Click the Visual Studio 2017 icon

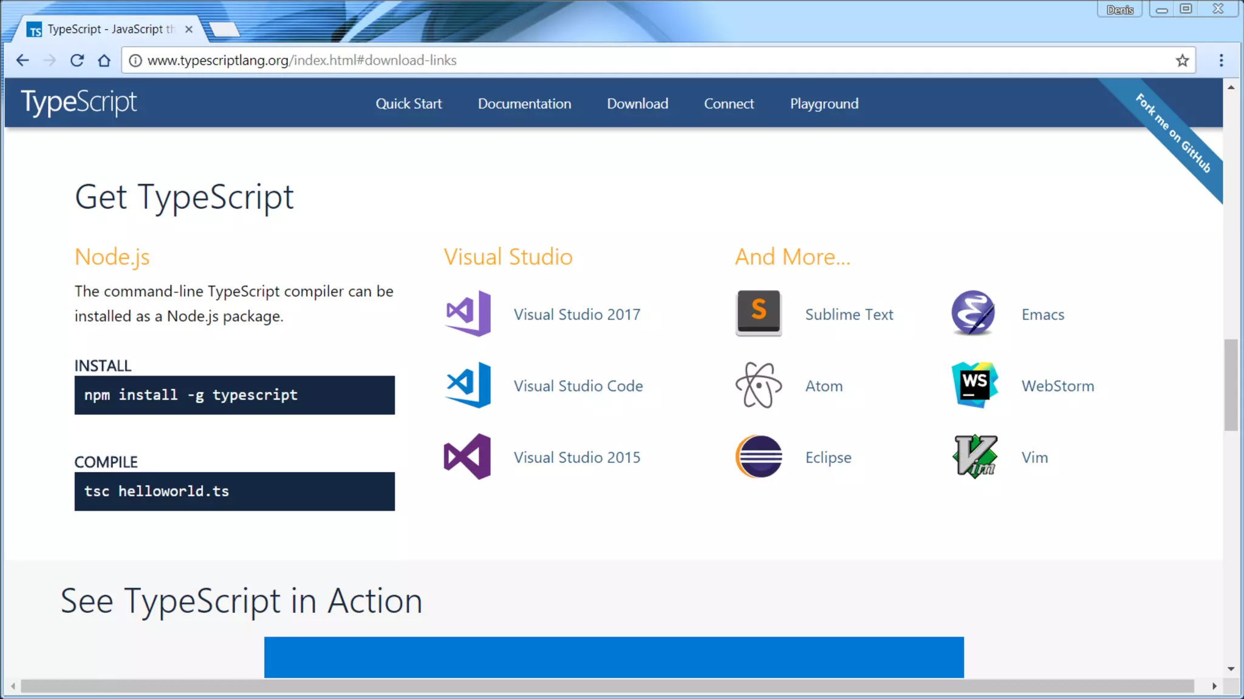(467, 314)
